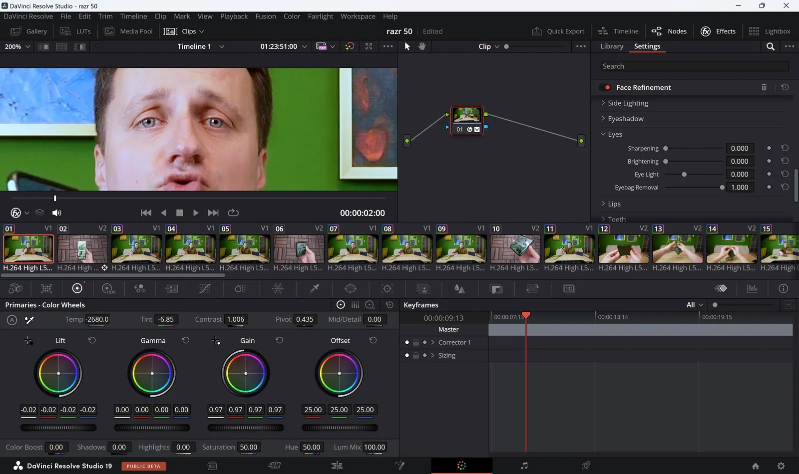The height and width of the screenshot is (474, 799).
Task: Toggle Face Refinement effect on or off
Action: coord(607,87)
